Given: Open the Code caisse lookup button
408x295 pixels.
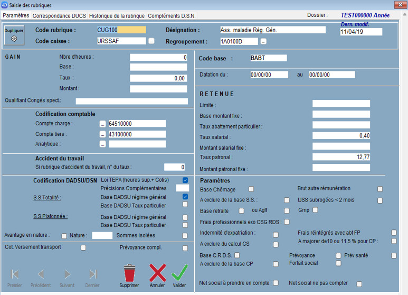Looking at the screenshot, I should pos(151,41).
